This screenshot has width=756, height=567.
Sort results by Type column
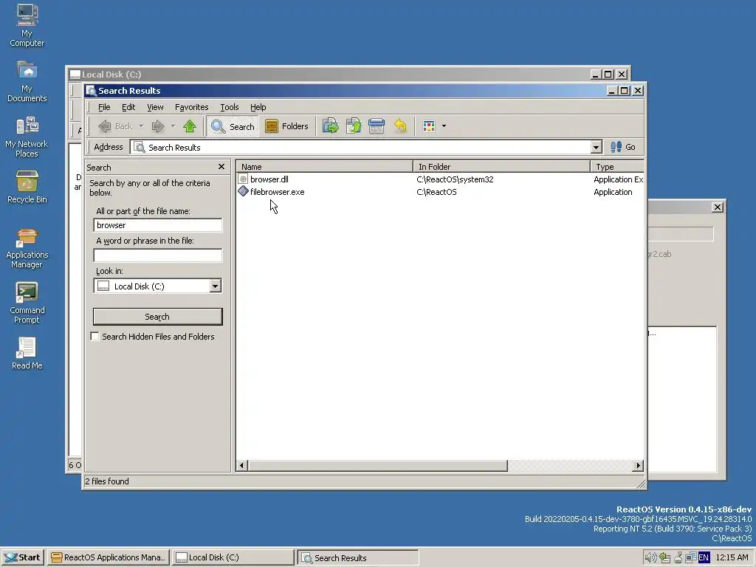point(617,167)
